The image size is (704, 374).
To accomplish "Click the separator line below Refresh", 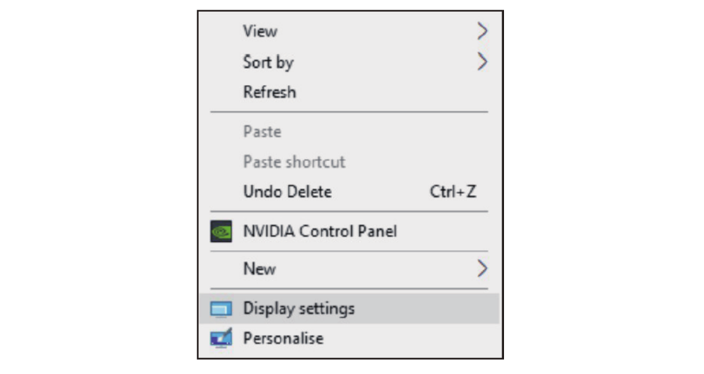I will coord(349,112).
